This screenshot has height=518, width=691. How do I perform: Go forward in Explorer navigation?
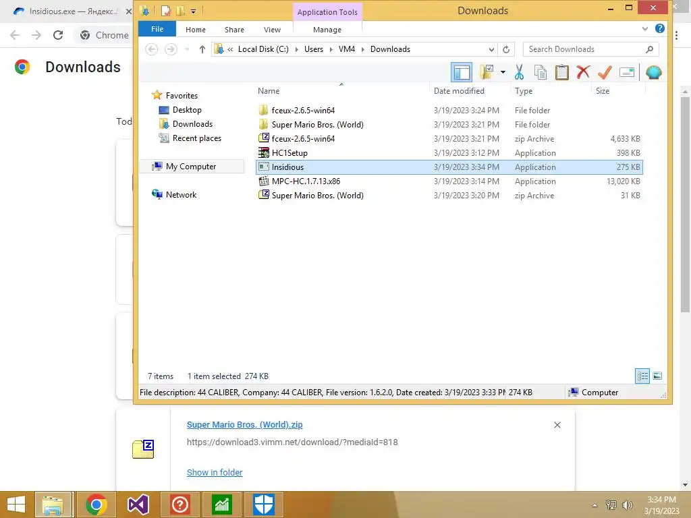tap(171, 49)
